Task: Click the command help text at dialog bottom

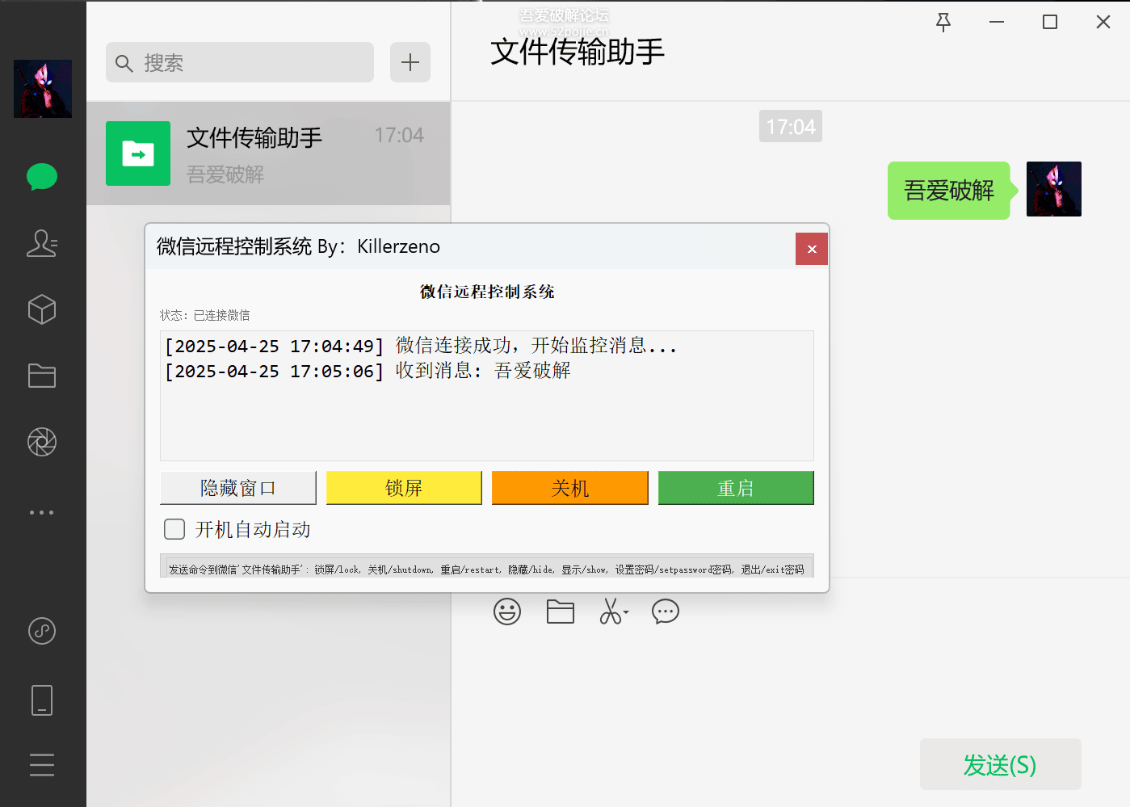Action: [486, 570]
